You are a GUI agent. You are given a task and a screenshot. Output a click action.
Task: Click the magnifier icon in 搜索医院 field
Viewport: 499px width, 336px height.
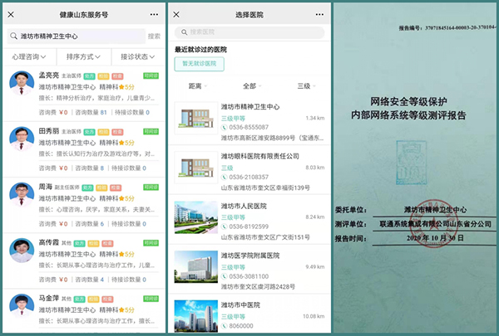pos(184,32)
